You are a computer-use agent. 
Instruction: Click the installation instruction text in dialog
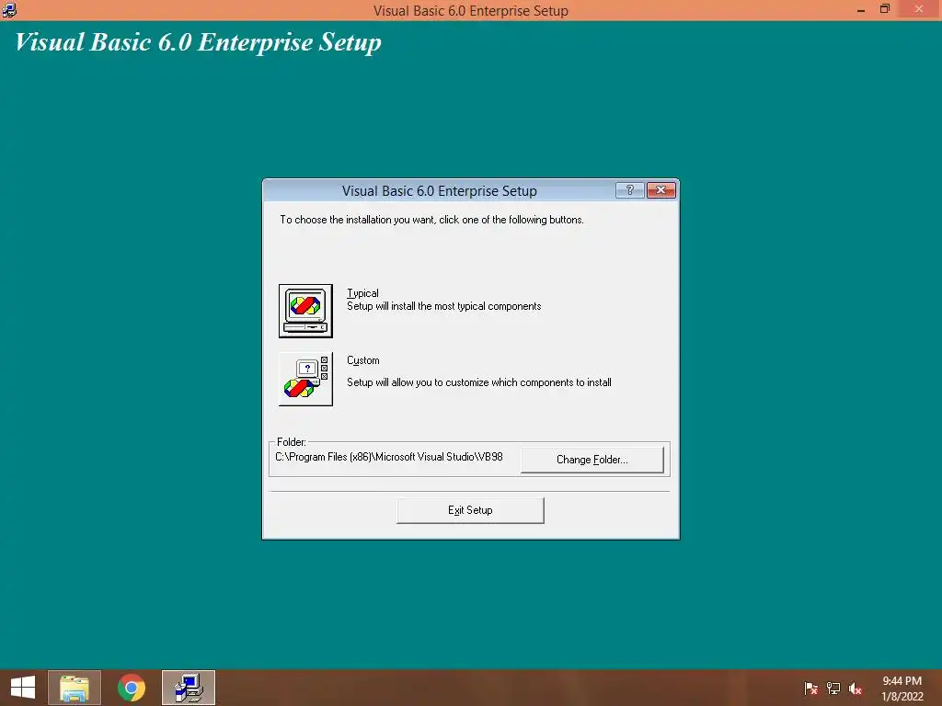431,220
